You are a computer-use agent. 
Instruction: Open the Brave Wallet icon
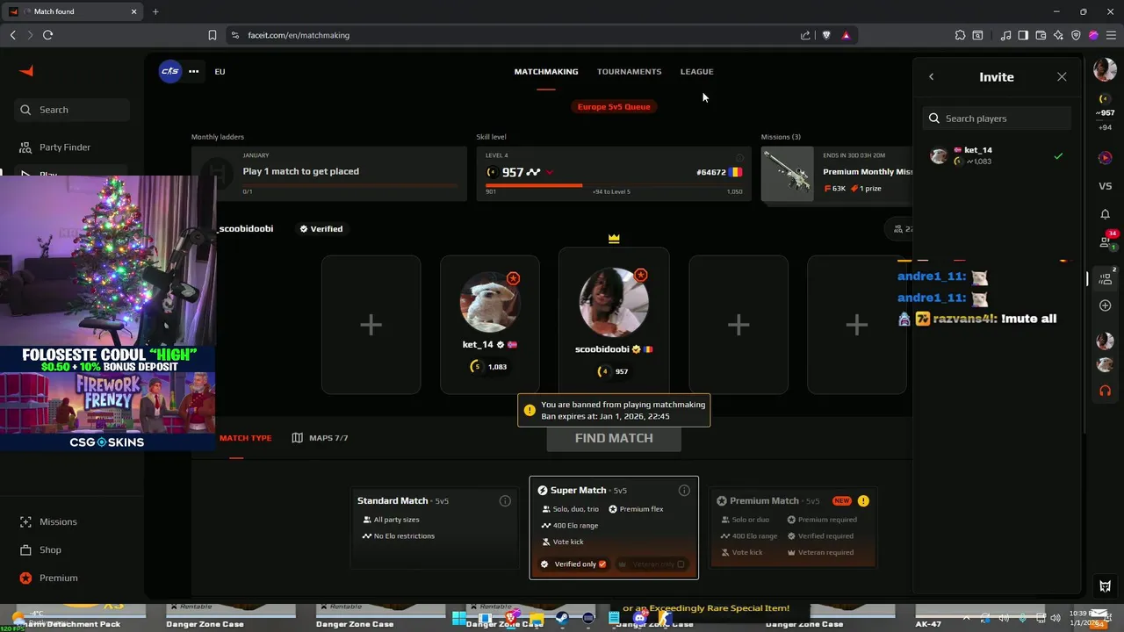(x=1041, y=35)
